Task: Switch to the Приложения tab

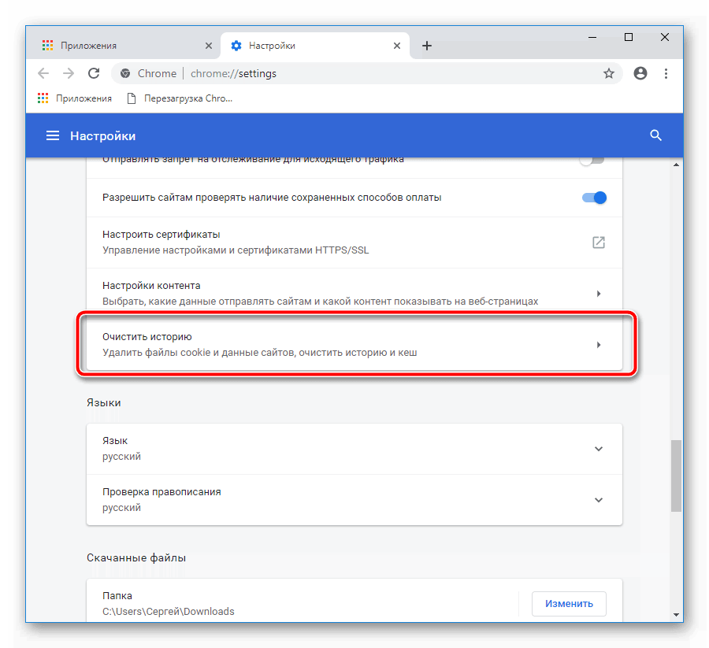Action: (x=118, y=46)
